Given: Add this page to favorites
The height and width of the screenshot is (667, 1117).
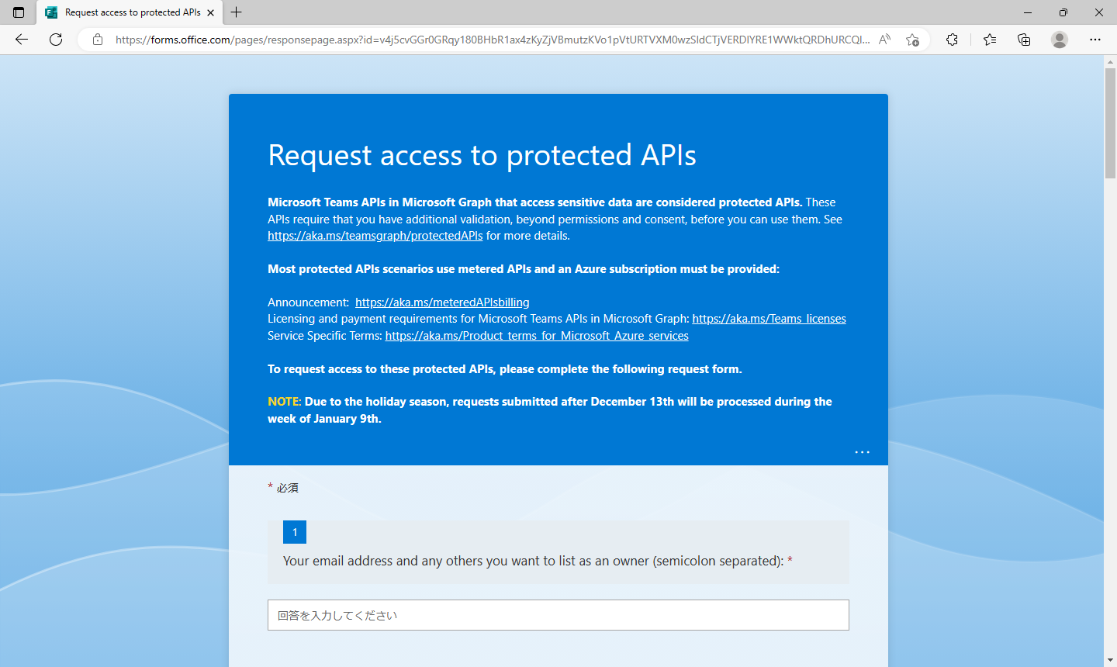Looking at the screenshot, I should click(912, 40).
